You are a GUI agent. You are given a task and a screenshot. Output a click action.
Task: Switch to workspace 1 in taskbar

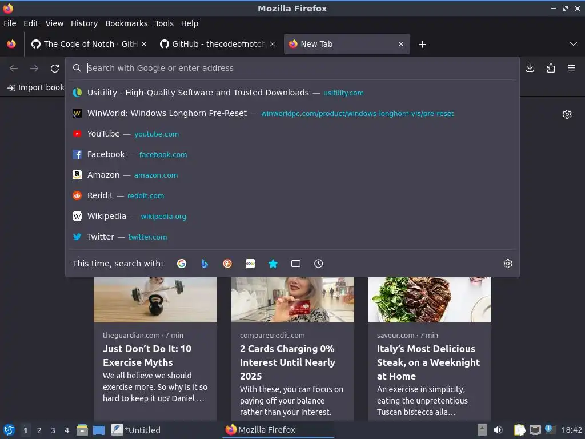pyautogui.click(x=25, y=430)
